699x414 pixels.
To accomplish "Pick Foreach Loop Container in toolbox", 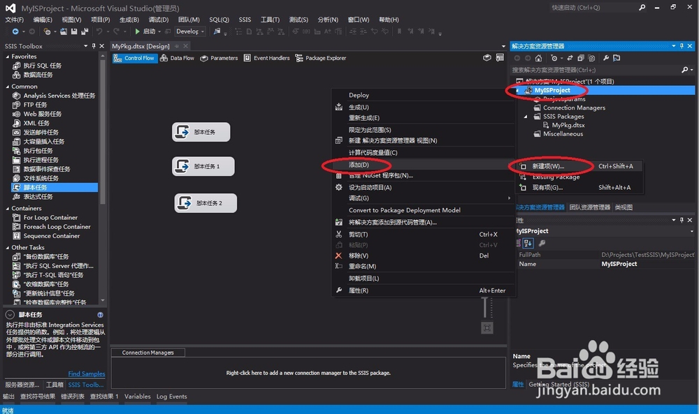I will coord(57,227).
